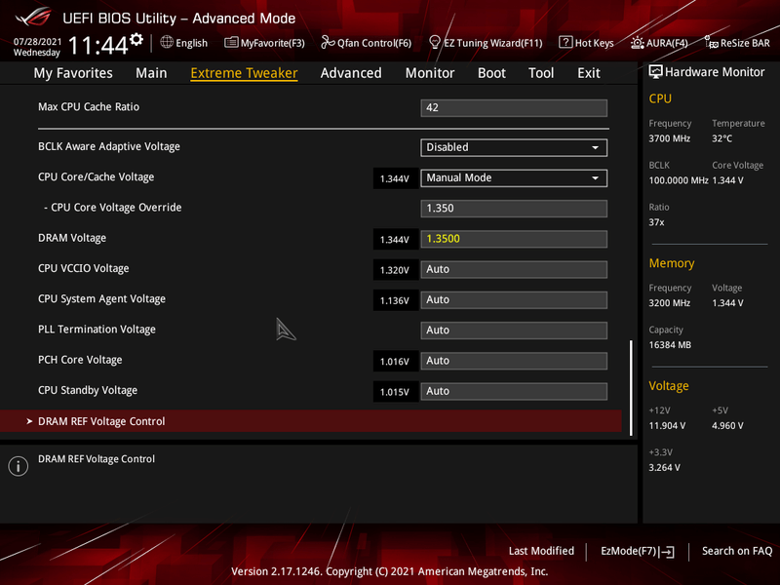Image resolution: width=780 pixels, height=585 pixels.
Task: Click the 3700 MHz CPU frequency value
Action: pos(669,138)
